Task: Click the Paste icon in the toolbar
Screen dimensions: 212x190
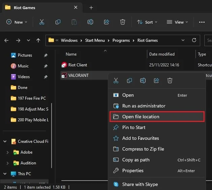Action: [x=74, y=22]
